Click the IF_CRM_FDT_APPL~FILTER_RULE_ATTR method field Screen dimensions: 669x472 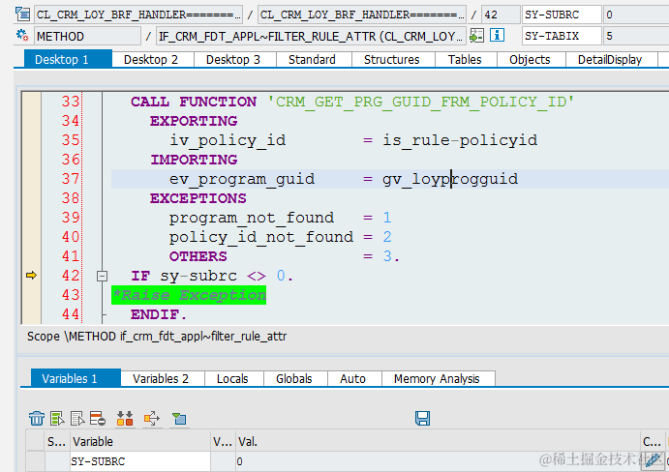[x=311, y=36]
